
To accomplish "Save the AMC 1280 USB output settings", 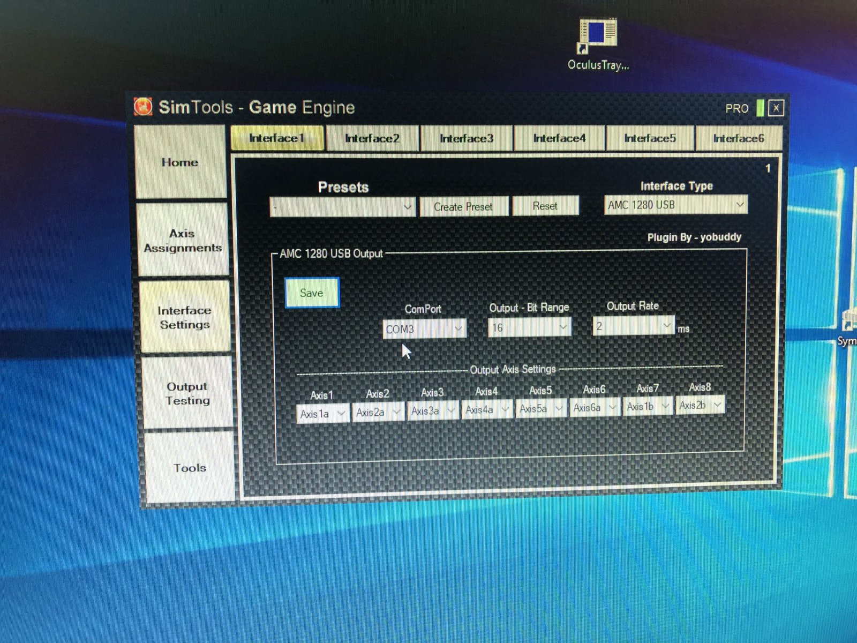I will 312,293.
